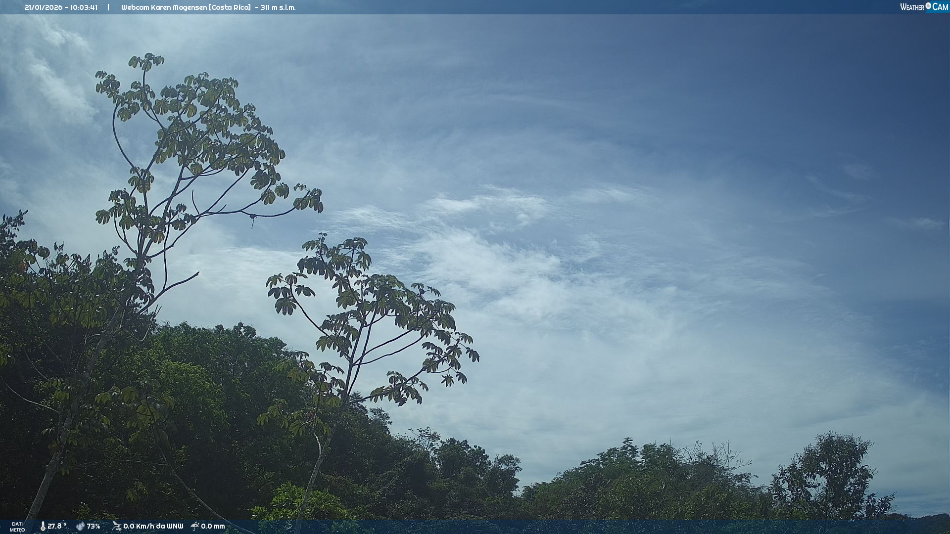The width and height of the screenshot is (950, 534).
Task: Click the 21/01/2026 date stamp
Action: coord(44,7)
